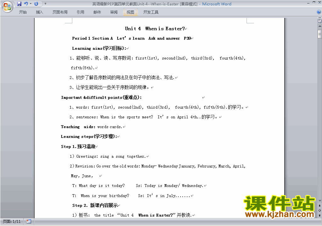Click the Redo arrow icon
Screen dimensions: 322x226
36,4
